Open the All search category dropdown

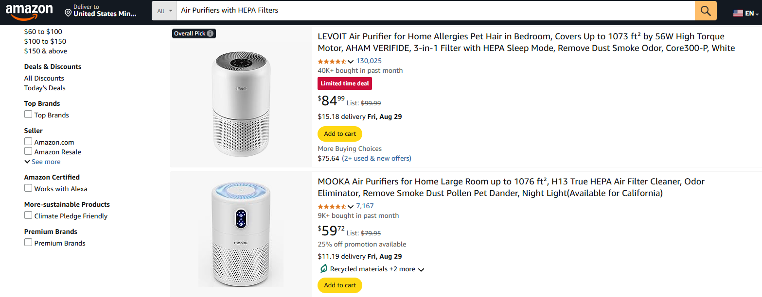point(164,10)
